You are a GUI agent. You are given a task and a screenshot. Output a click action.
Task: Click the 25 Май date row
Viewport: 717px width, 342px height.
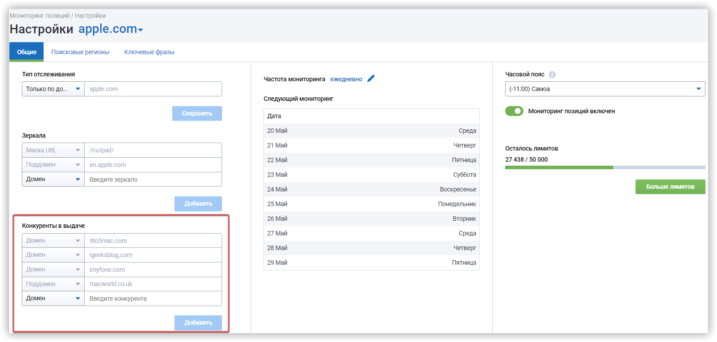[372, 204]
